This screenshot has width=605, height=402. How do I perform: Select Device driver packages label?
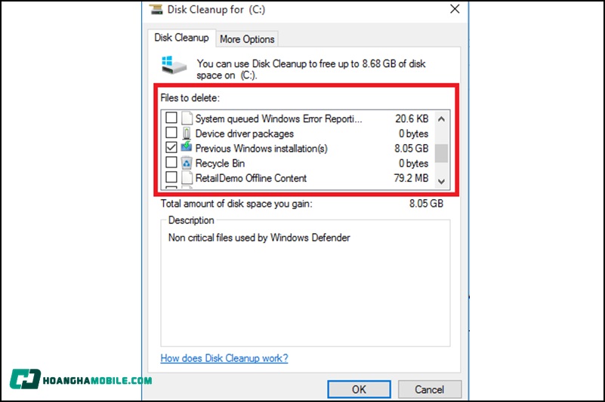[x=244, y=133]
